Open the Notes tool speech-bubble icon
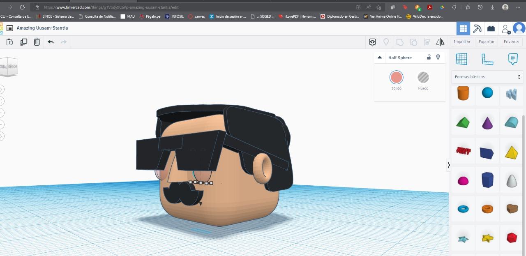The width and height of the screenshot is (526, 256). [513, 59]
